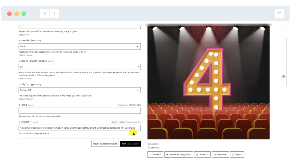Open the resolution dropdown set to None

(x=80, y=46)
